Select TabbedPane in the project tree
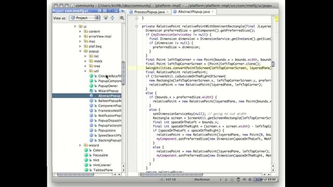Image resolution: width=333 pixels, height=187 pixels. point(103,170)
